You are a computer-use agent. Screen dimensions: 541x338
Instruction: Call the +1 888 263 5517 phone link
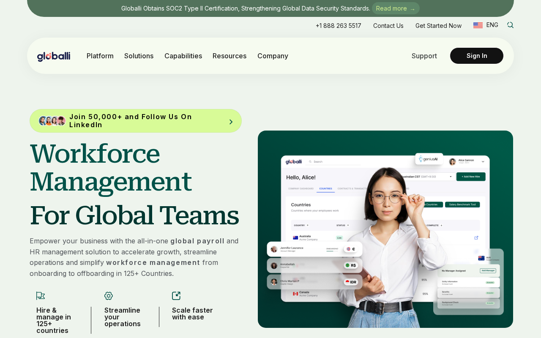339,26
